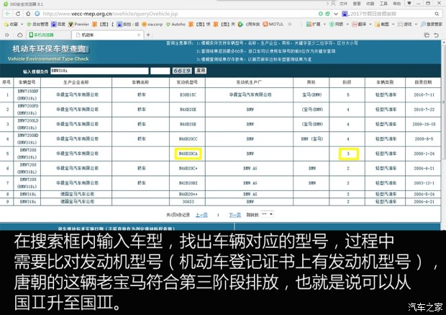Open the 收藏 menu in the title bar
Viewport: 446px width, 315px height.
click(370, 4)
